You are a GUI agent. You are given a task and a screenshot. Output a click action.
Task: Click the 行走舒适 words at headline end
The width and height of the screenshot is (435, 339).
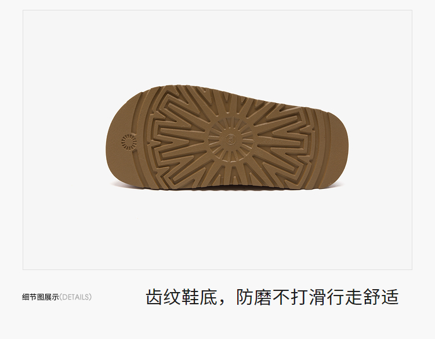click(x=362, y=297)
